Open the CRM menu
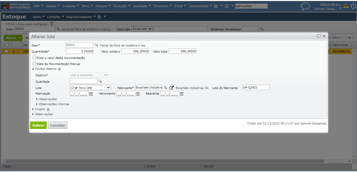Viewport: 357px width, 172px height. (38, 6)
